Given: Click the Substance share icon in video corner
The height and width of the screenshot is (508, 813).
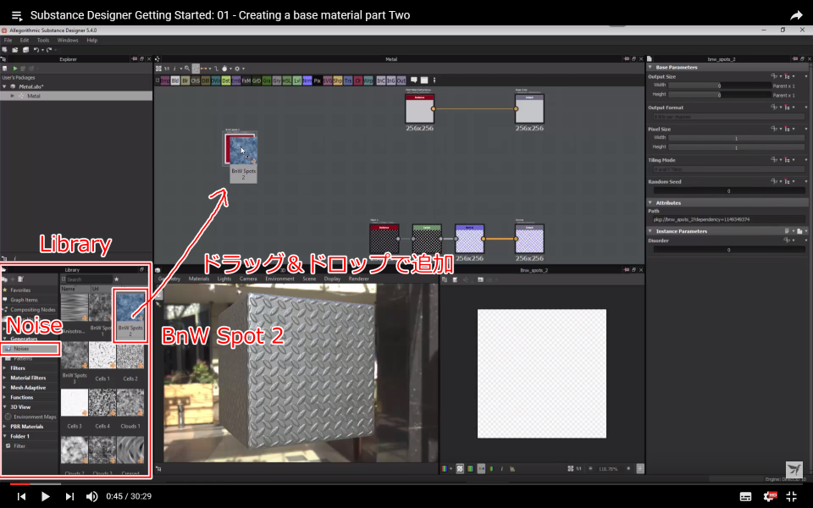Looking at the screenshot, I should tap(794, 470).
